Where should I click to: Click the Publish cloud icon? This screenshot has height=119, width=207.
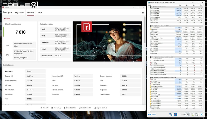pyautogui.click(x=41, y=108)
